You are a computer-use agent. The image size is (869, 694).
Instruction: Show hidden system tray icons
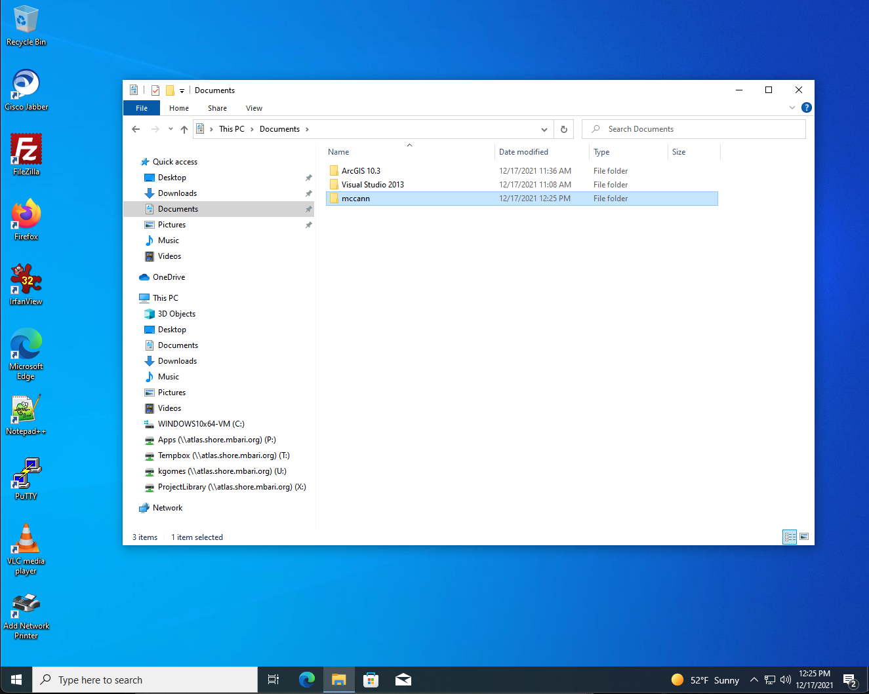754,680
